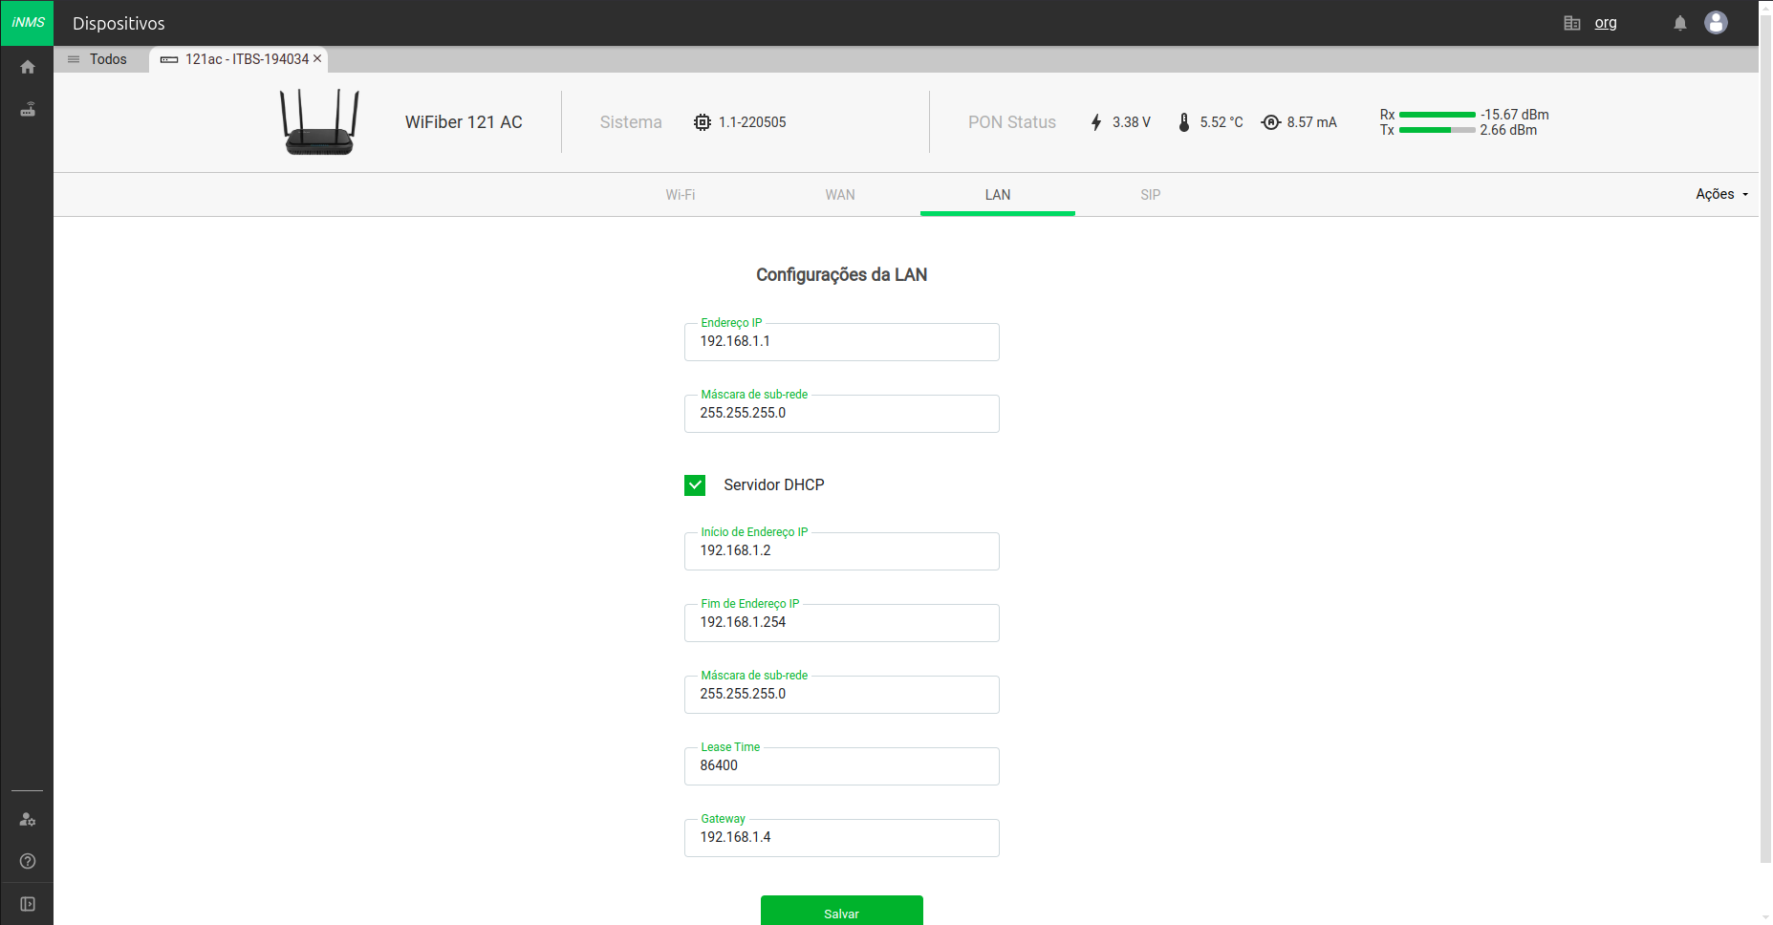
Task: Switch to the SIP tab
Action: (x=1151, y=195)
